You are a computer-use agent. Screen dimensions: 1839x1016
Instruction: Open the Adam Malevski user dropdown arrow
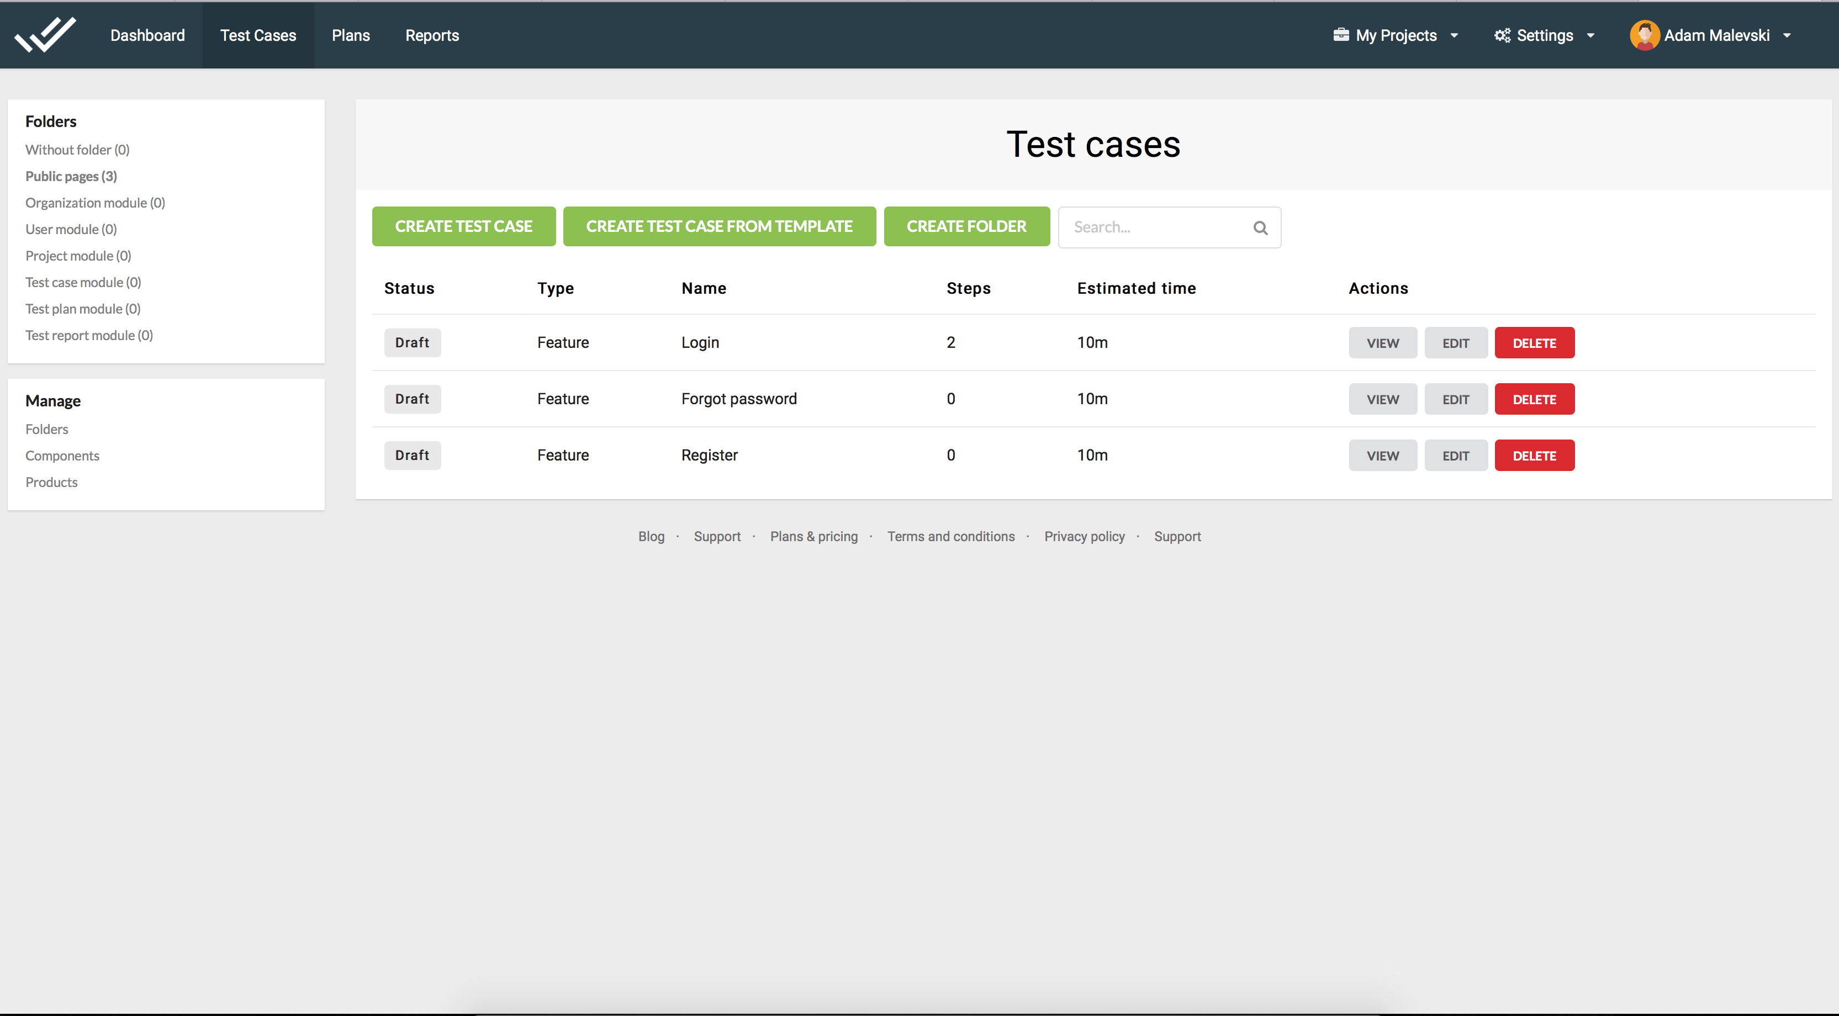pos(1787,36)
